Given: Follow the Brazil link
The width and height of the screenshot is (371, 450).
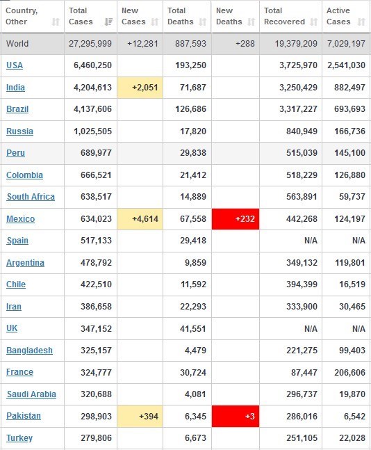Looking at the screenshot, I should click(x=17, y=109).
